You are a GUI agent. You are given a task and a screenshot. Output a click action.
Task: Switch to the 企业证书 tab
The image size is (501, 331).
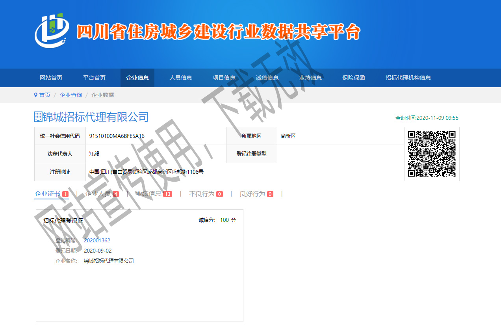[48, 194]
